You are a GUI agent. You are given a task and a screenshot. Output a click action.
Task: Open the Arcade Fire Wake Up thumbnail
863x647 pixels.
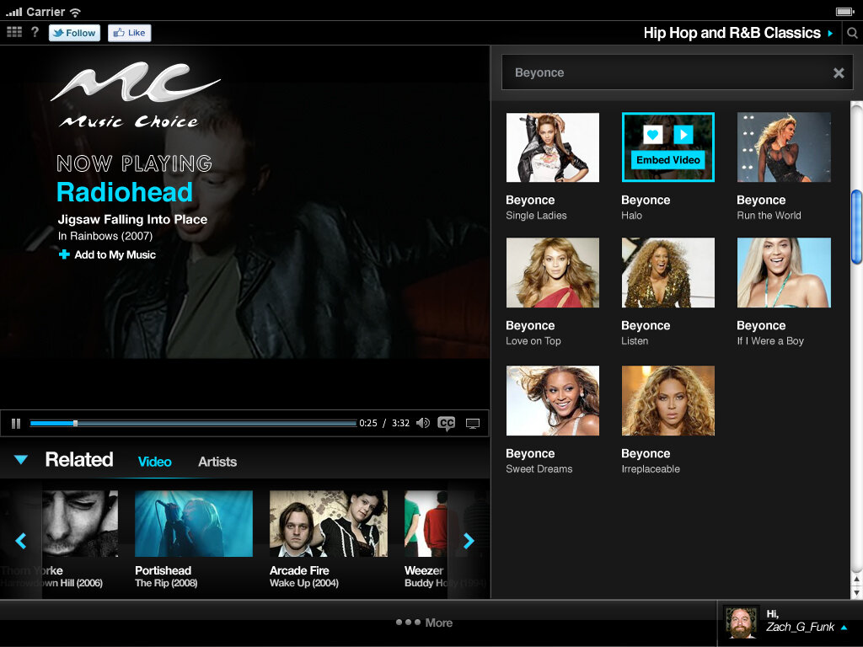(x=329, y=524)
